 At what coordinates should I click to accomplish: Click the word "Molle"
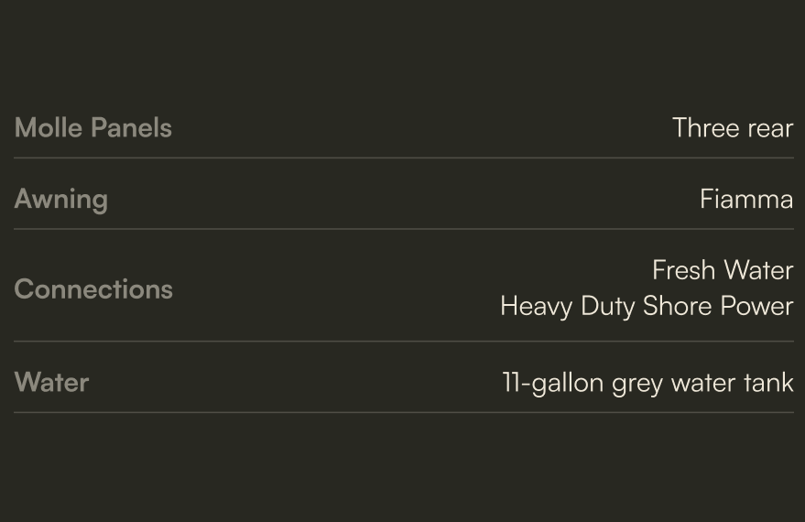click(48, 127)
